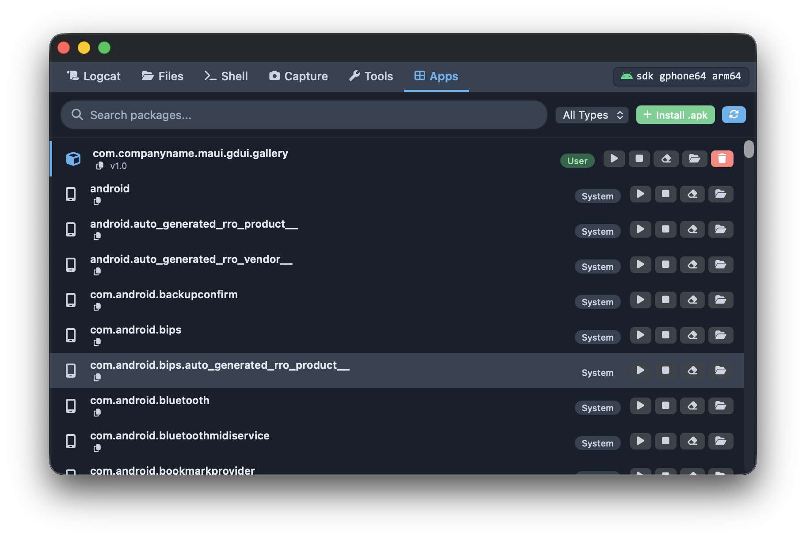Copy the android package name
Viewport: 806px width, 540px height.
pyautogui.click(x=97, y=201)
